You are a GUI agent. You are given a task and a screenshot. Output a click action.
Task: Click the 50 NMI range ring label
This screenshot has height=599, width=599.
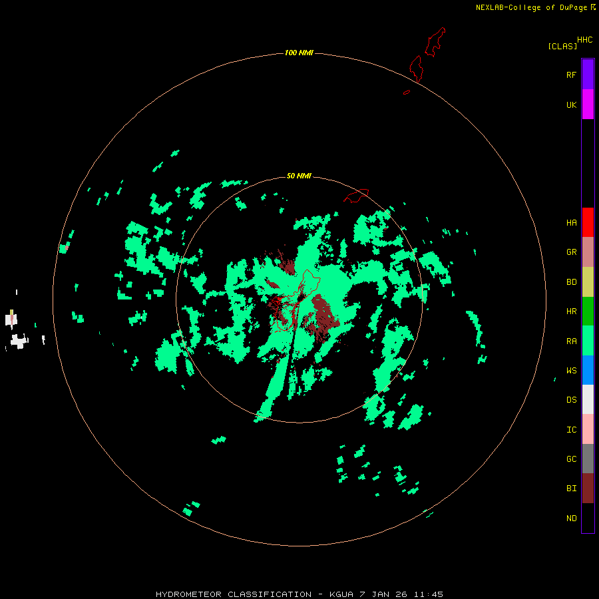click(299, 176)
